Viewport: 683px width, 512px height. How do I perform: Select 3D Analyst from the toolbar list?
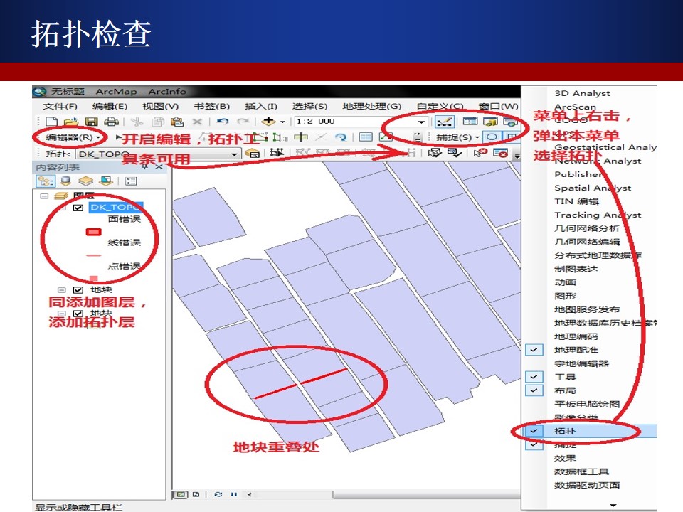(583, 93)
